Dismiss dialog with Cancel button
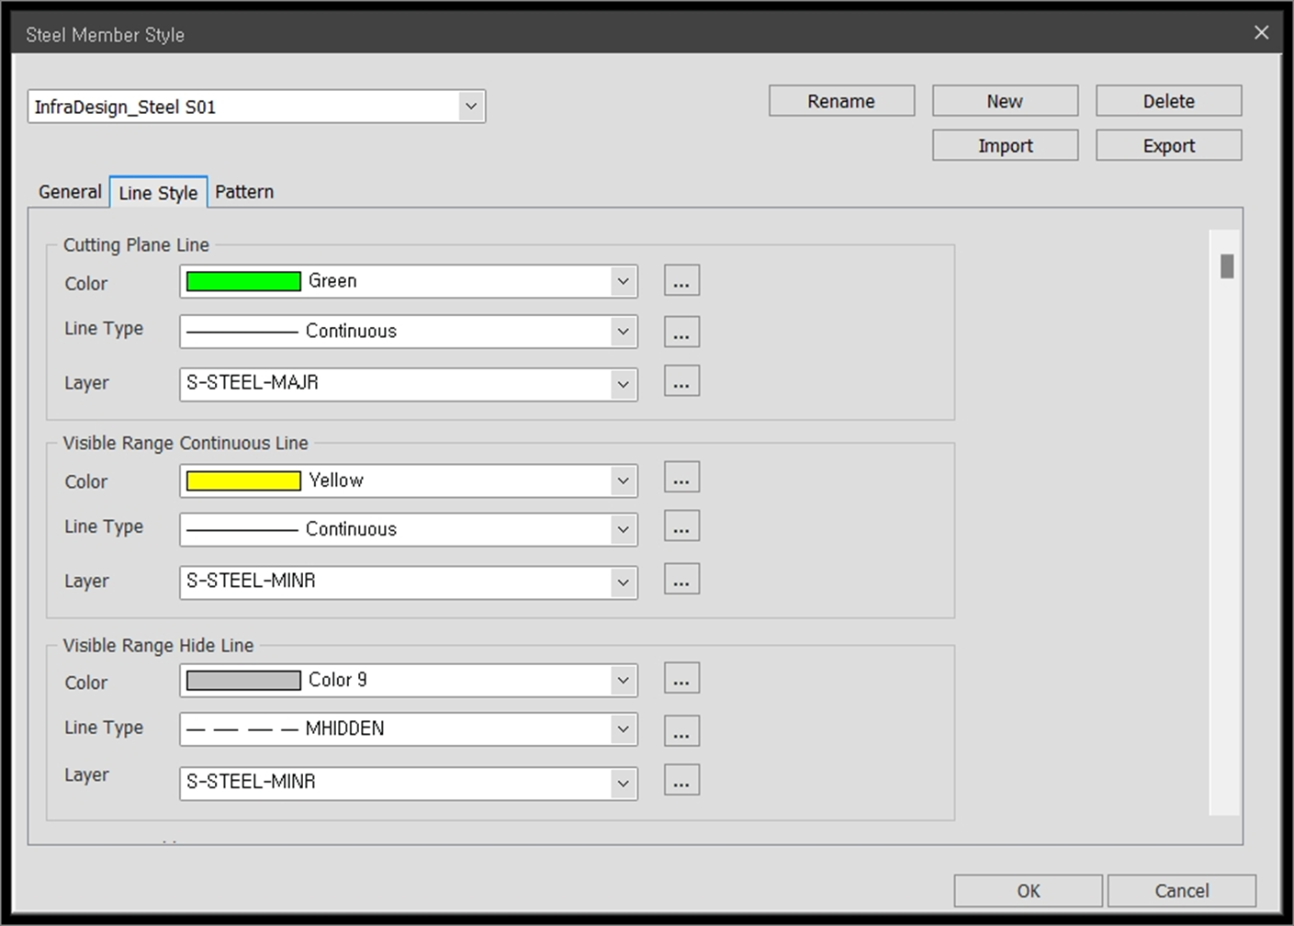Screen dimensions: 1294x926 pos(1181,890)
